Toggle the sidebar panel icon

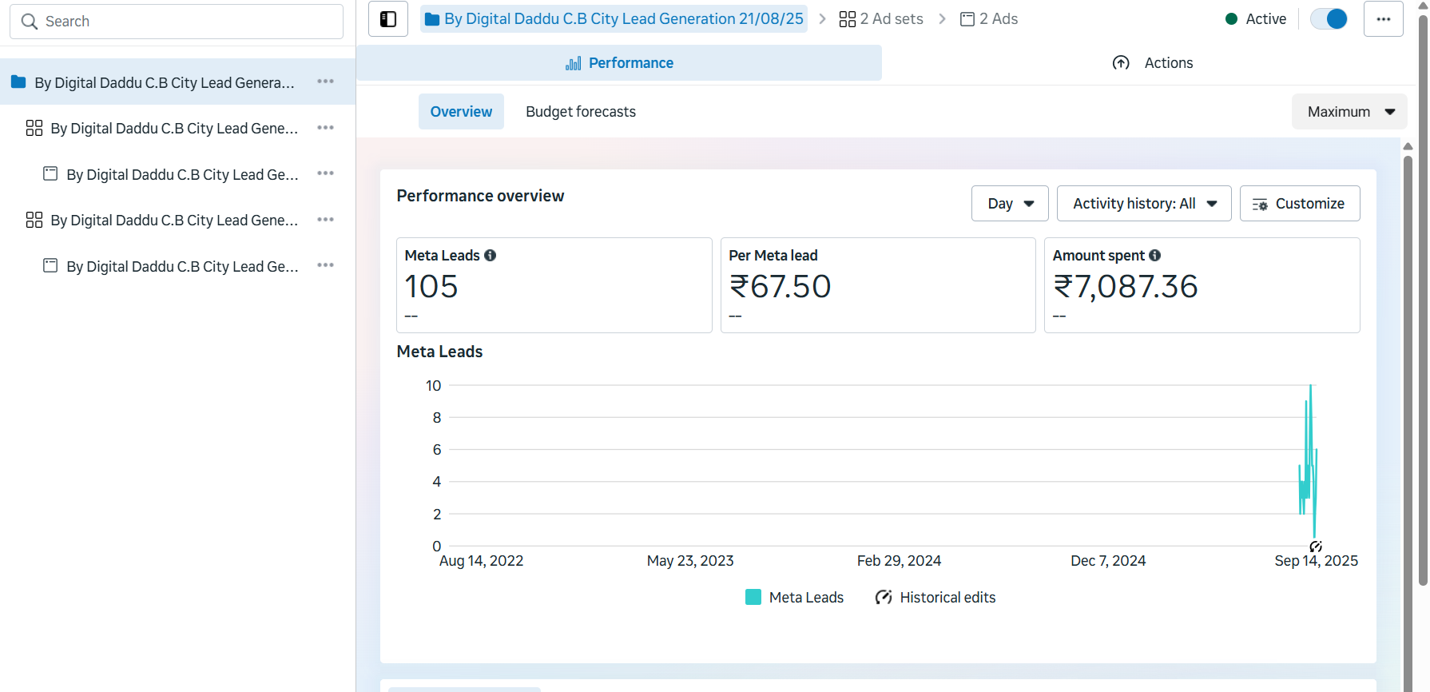coord(388,19)
